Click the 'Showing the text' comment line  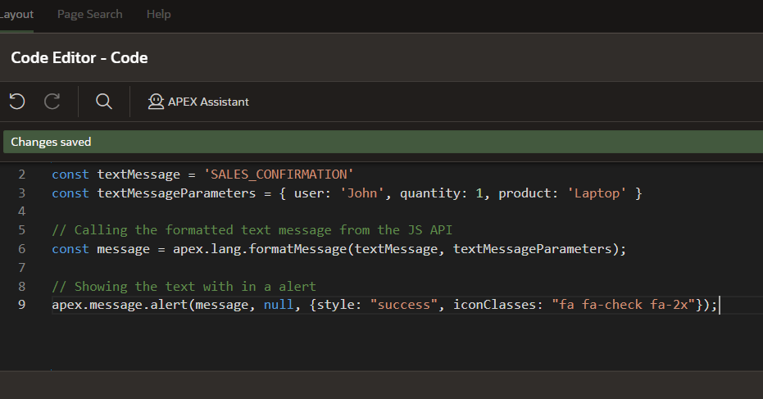[x=184, y=287]
